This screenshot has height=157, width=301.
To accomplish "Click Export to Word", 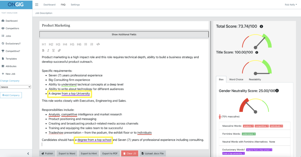I will point(67,153).
